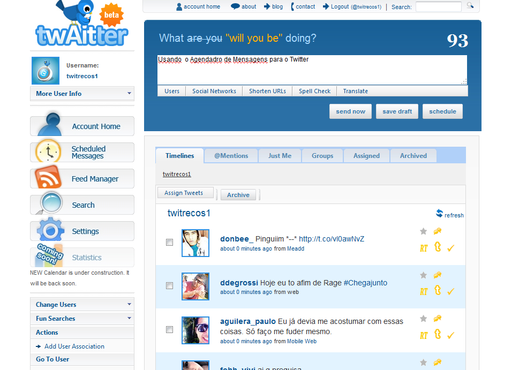Click the schedule button
The width and height of the screenshot is (519, 370).
coord(442,111)
